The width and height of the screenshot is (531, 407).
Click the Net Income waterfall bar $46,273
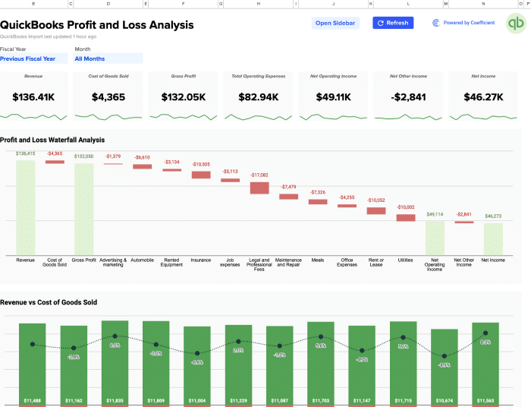(x=493, y=239)
